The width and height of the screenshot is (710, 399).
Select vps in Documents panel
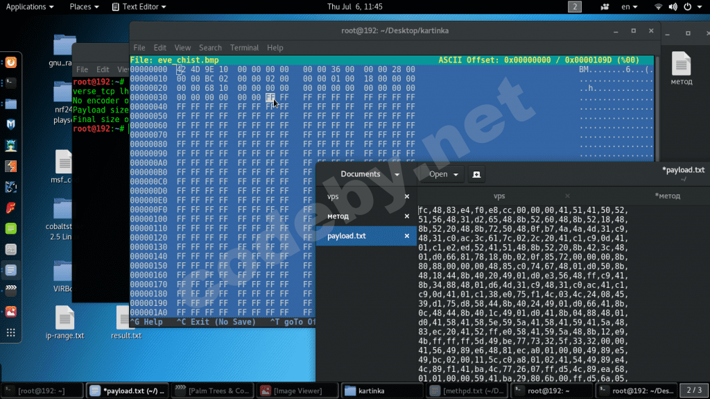[366, 196]
